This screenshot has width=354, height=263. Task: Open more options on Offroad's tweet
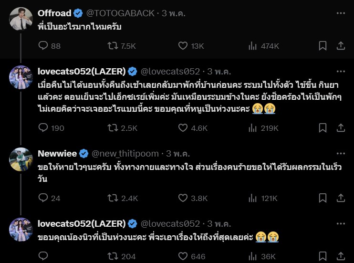coord(341,13)
